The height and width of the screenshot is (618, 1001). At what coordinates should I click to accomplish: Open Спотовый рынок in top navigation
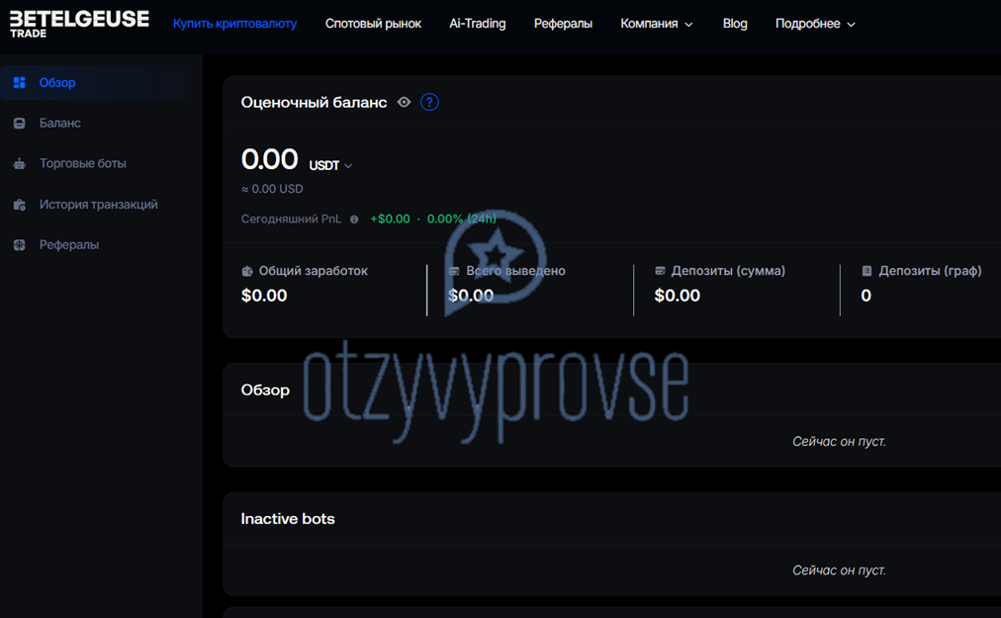click(x=373, y=24)
